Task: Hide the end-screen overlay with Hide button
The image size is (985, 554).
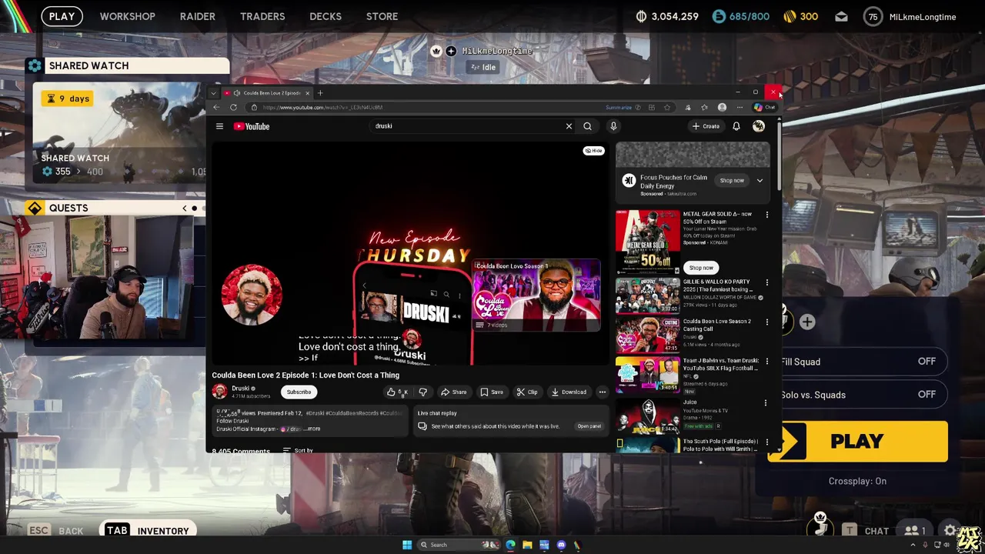Action: tap(594, 151)
